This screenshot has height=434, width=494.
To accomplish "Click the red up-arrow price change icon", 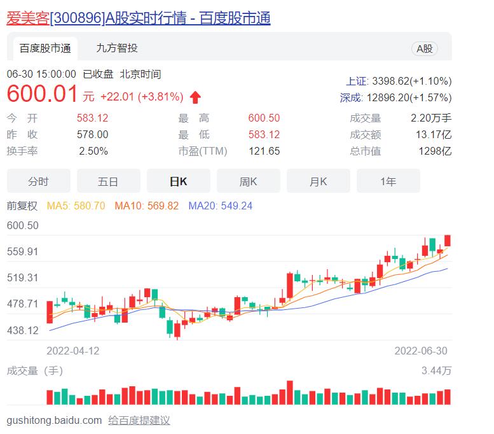I will [x=195, y=97].
